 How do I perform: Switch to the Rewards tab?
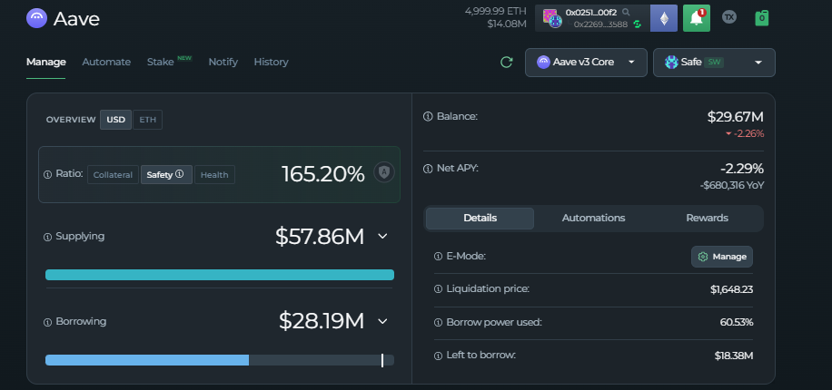[x=707, y=219]
